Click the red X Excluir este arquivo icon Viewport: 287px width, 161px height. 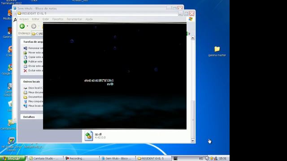click(25, 71)
